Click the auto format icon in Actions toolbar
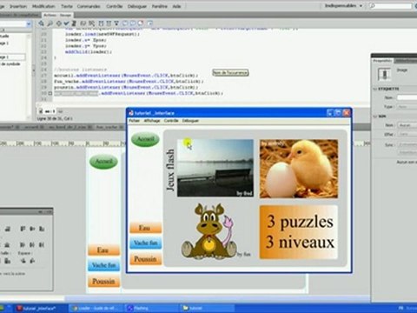The width and height of the screenshot is (417, 313). coord(74,23)
